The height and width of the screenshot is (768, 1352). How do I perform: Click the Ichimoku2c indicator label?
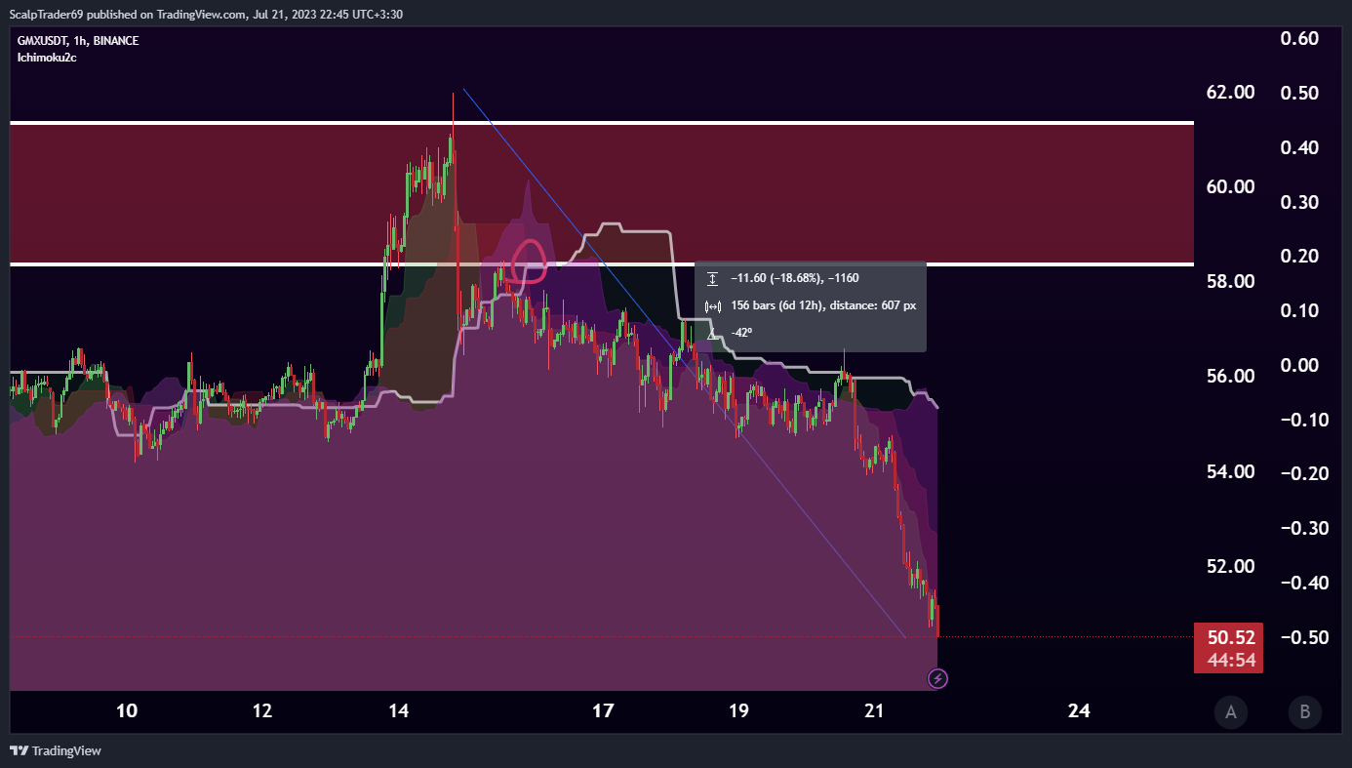click(x=47, y=58)
